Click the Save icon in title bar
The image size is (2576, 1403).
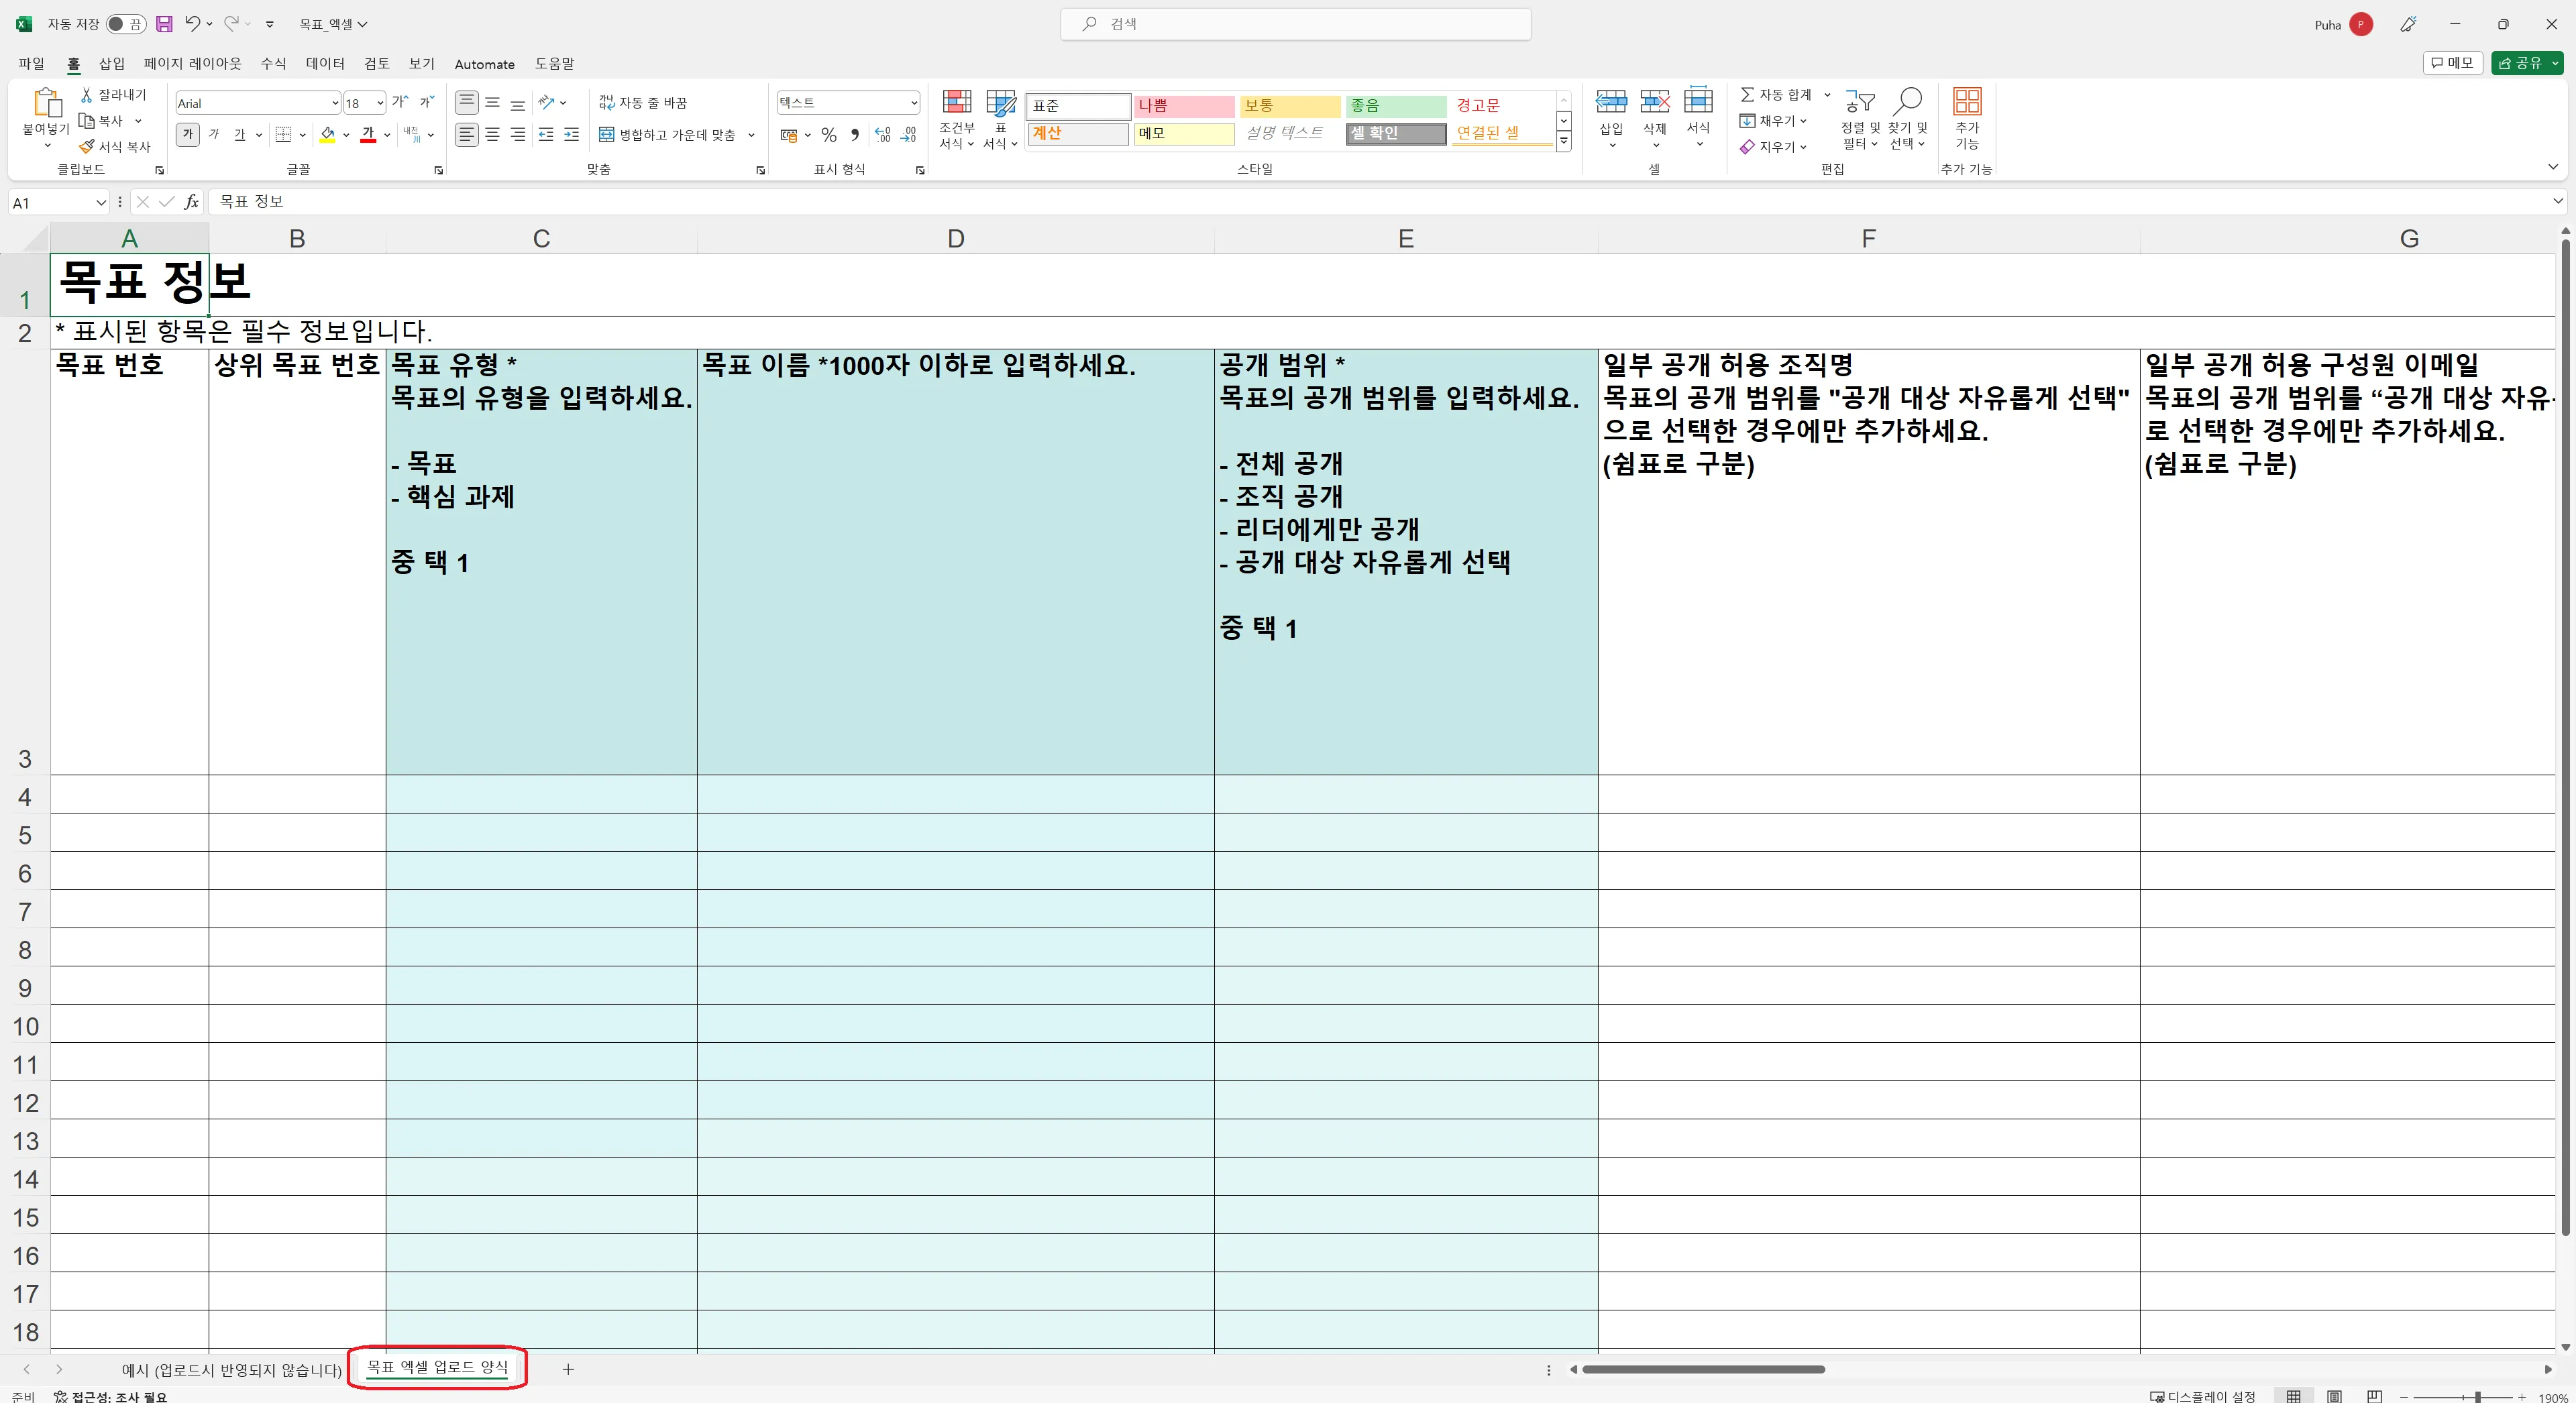click(164, 24)
